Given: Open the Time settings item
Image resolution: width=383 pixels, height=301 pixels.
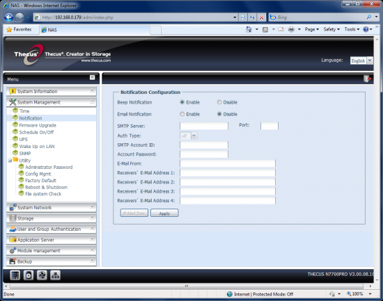Looking at the screenshot, I should [x=24, y=111].
